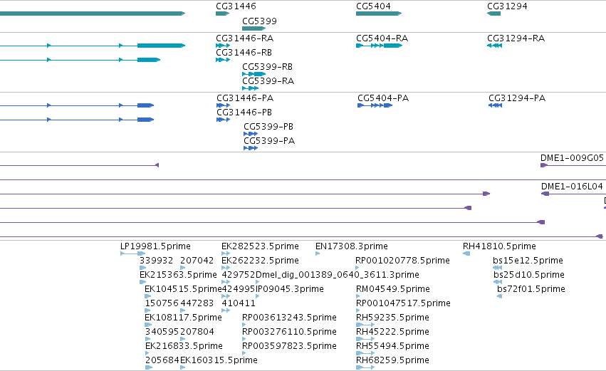Click feature 410411

coord(226,310)
